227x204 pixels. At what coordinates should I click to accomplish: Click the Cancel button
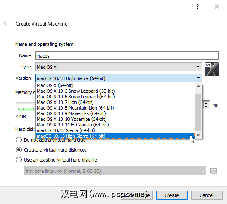click(x=207, y=195)
